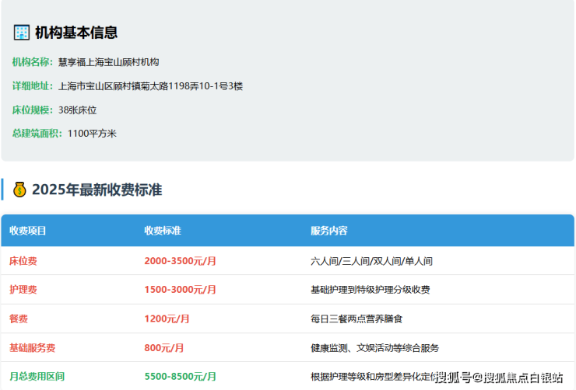
Task: Click the 38张床位 value
Action: (77, 110)
